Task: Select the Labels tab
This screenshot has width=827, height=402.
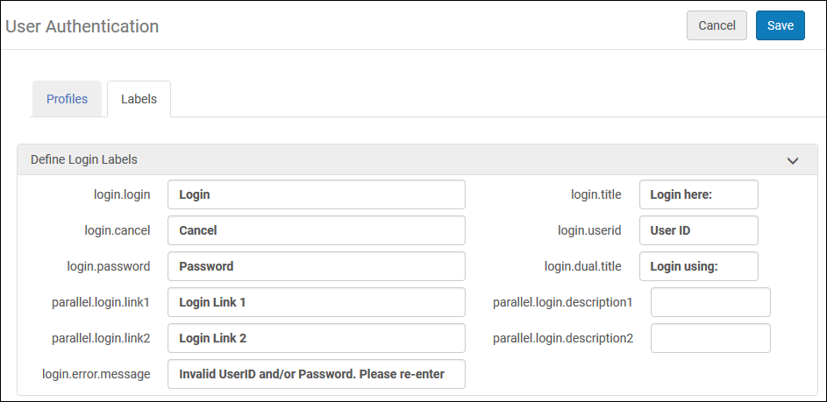Action: click(139, 99)
